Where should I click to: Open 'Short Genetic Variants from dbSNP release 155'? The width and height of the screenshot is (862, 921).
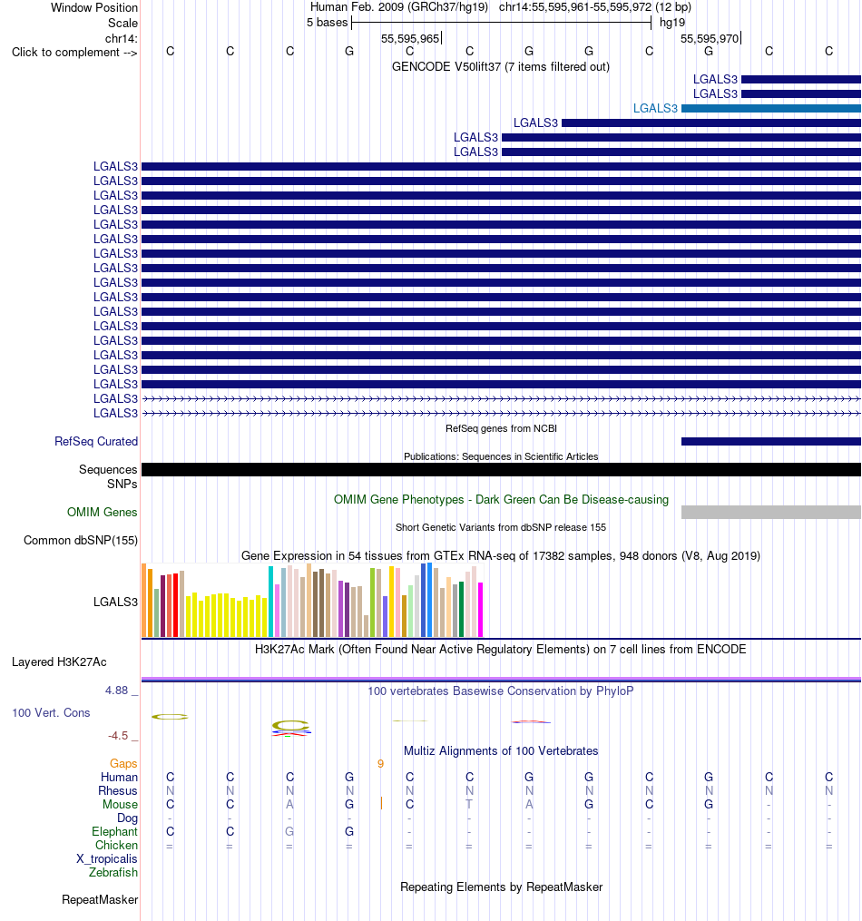(501, 527)
